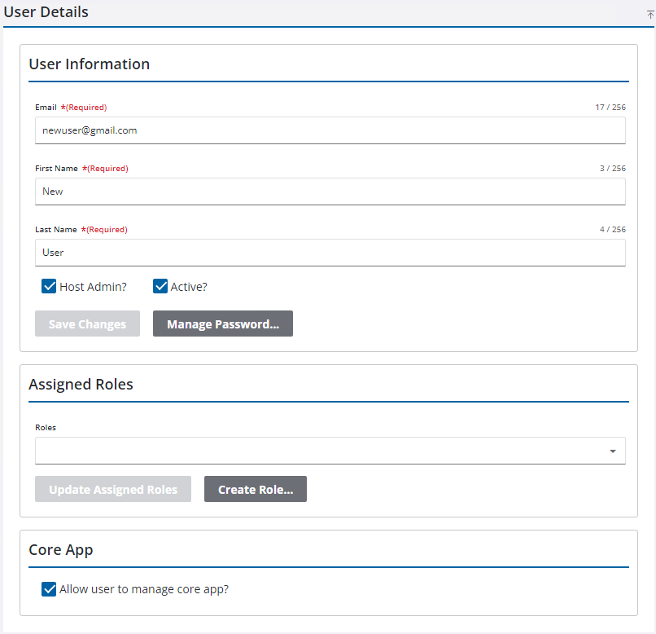Click the Host Admin? label text
656x634 pixels.
pos(93,287)
